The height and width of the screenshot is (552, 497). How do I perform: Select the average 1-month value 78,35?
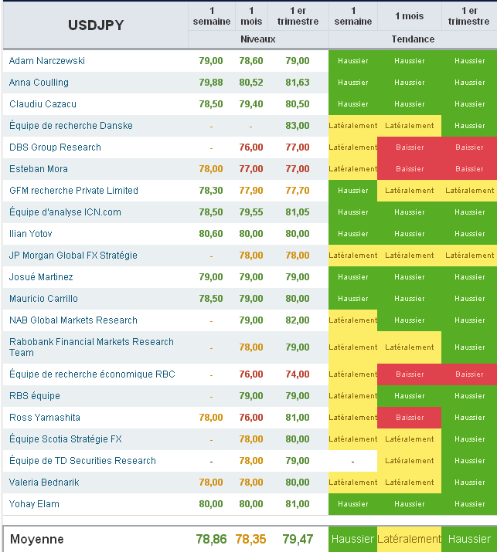pos(250,539)
